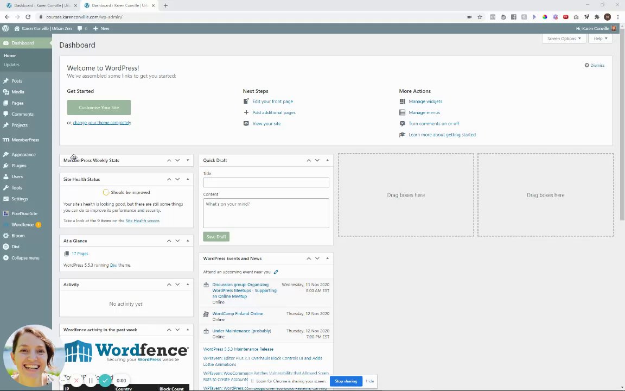Expand the Help dropdown tab
The image size is (625, 391).
[600, 39]
